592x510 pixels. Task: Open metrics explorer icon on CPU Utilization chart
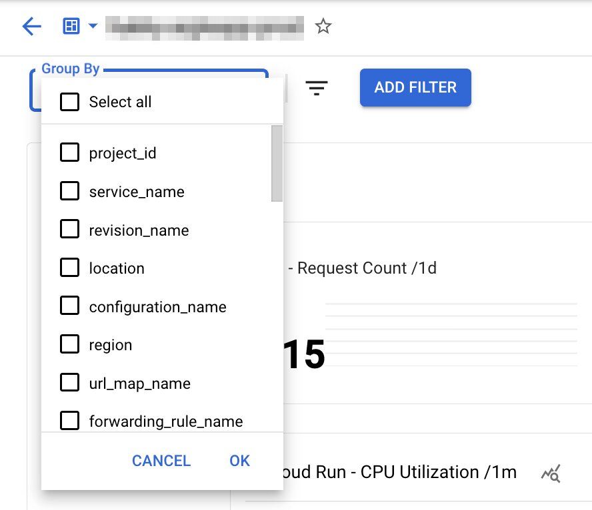[551, 473]
